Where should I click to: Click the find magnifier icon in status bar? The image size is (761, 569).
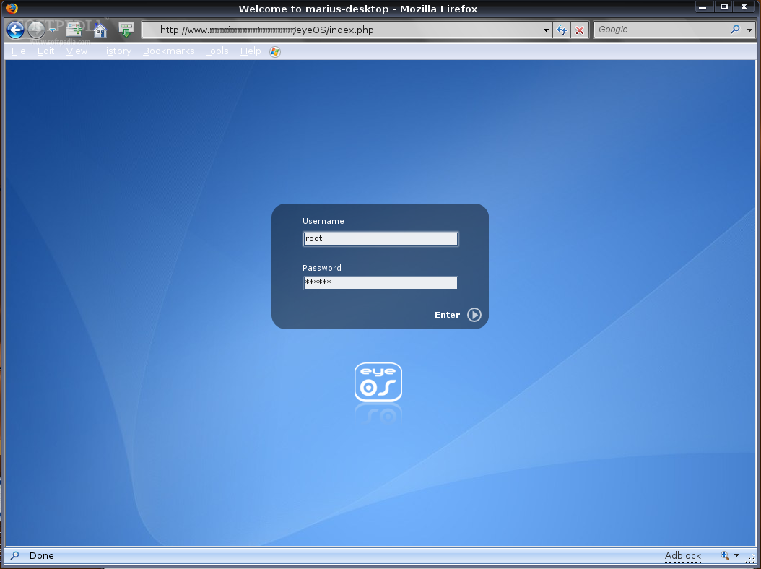[15, 555]
